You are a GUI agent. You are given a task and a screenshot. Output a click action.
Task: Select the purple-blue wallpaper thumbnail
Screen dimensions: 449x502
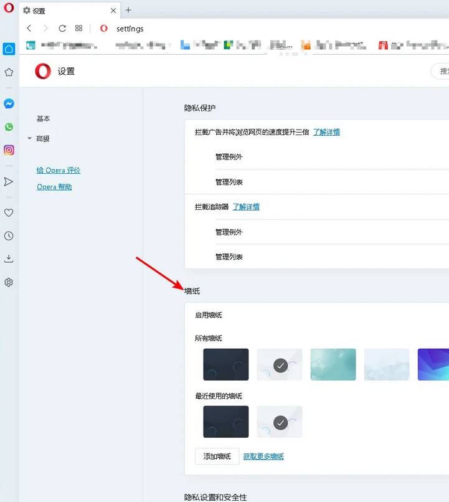pos(433,364)
